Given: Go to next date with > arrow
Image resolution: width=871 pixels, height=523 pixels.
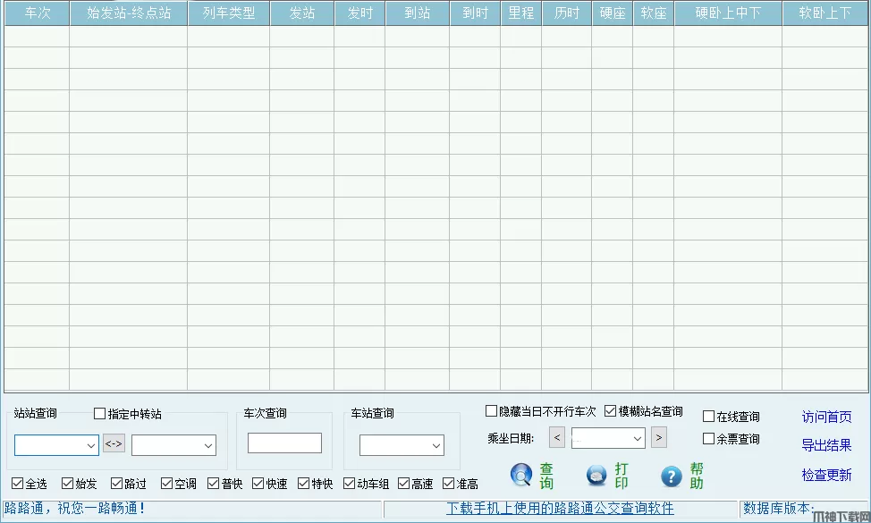Looking at the screenshot, I should (x=659, y=437).
